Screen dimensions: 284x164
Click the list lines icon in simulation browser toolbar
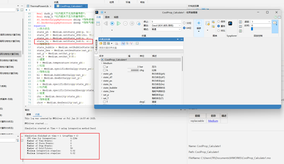127,44
